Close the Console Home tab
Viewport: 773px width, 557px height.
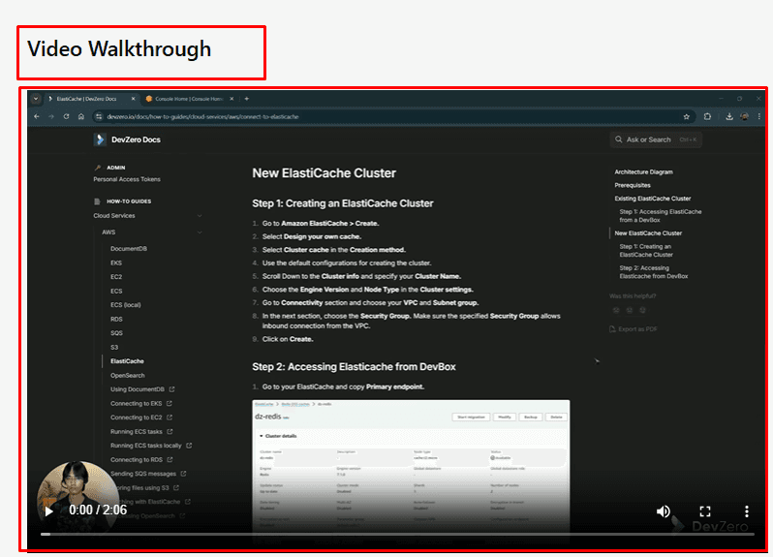[232, 99]
